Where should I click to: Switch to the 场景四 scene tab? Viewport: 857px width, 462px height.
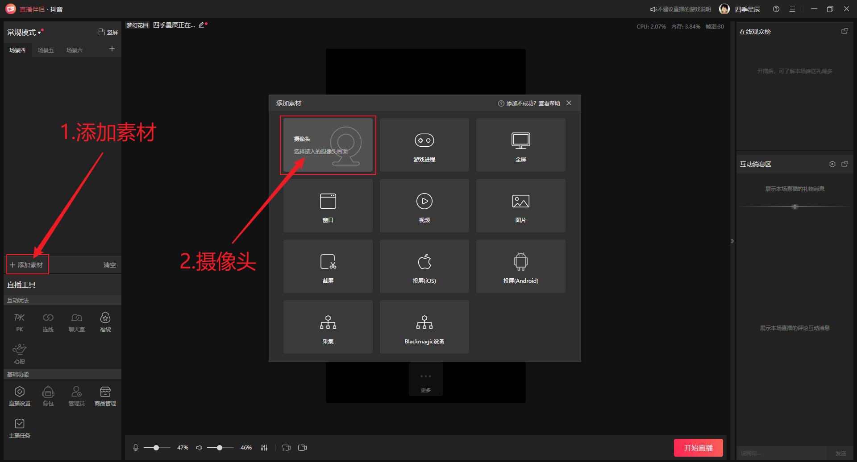(17, 50)
